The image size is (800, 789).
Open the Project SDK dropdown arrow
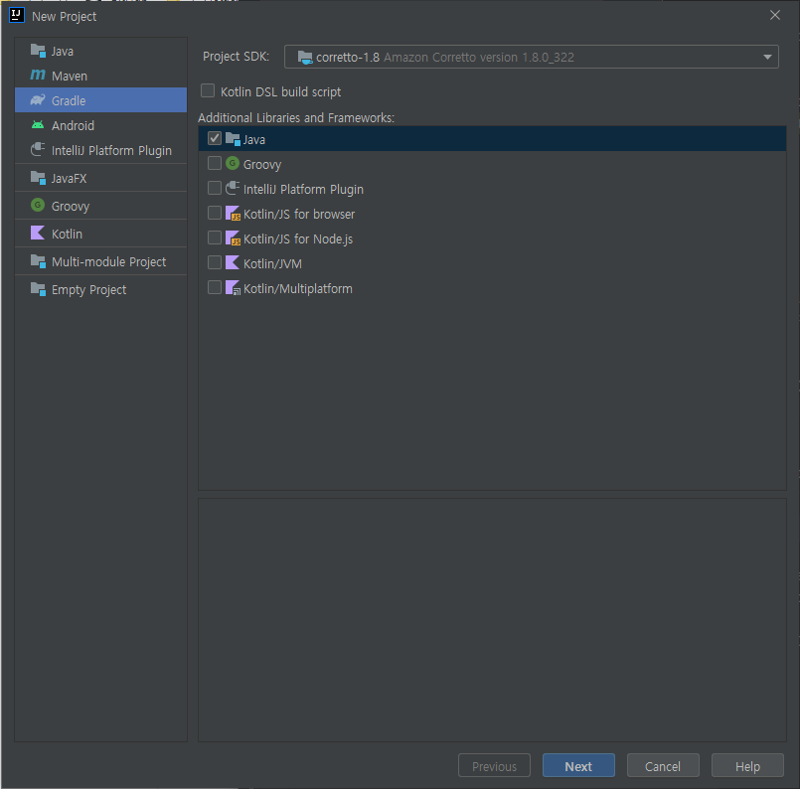(x=767, y=57)
